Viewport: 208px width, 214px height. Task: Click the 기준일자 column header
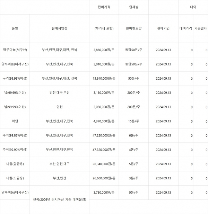pyautogui.click(x=201, y=28)
